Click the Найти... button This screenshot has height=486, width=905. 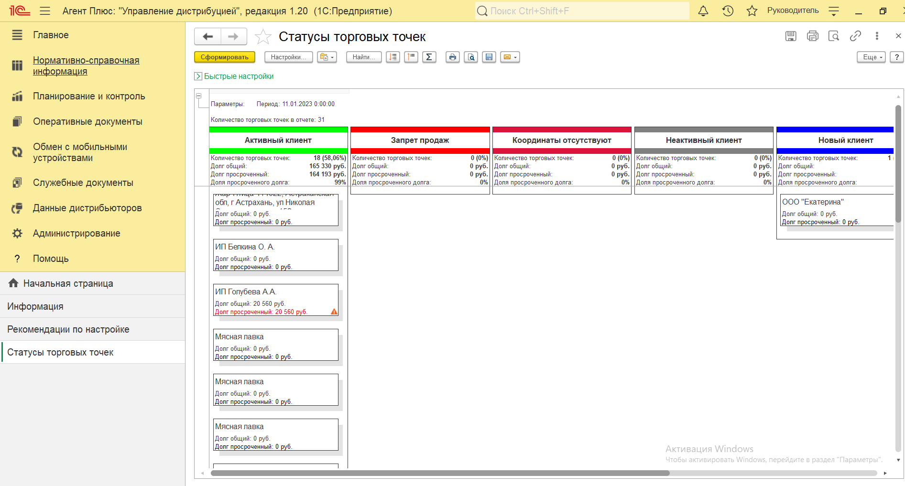364,57
